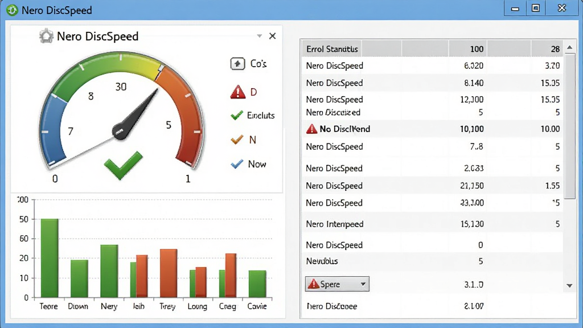Click the value 10.00 in the last column

pyautogui.click(x=551, y=129)
